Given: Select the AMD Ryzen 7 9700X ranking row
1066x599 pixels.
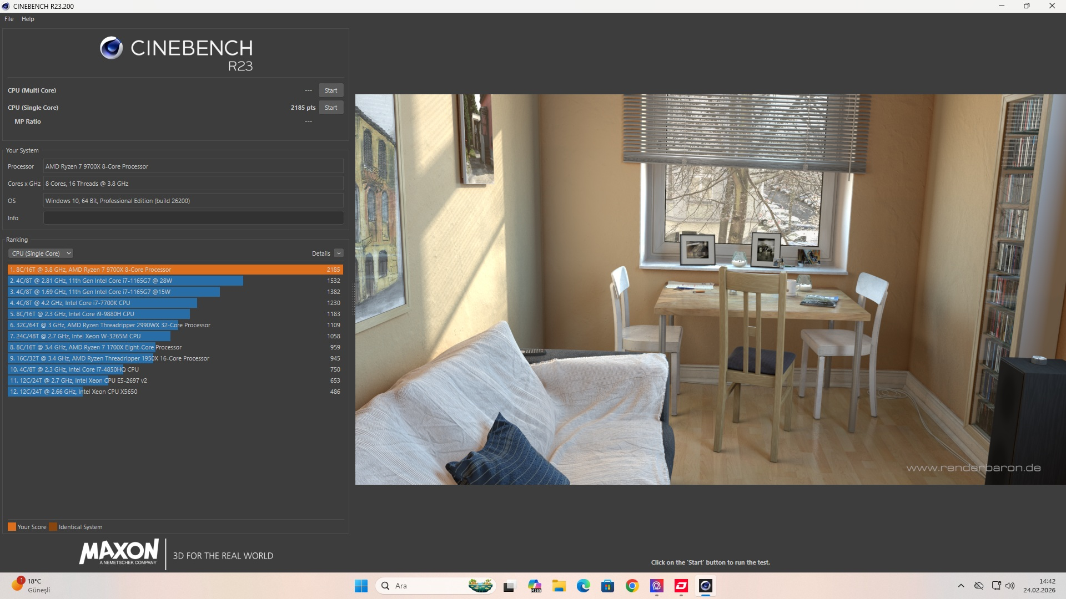Looking at the screenshot, I should [x=175, y=270].
